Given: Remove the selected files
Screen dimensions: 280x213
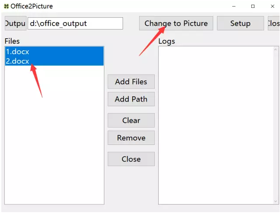Looking at the screenshot, I should pos(131,138).
